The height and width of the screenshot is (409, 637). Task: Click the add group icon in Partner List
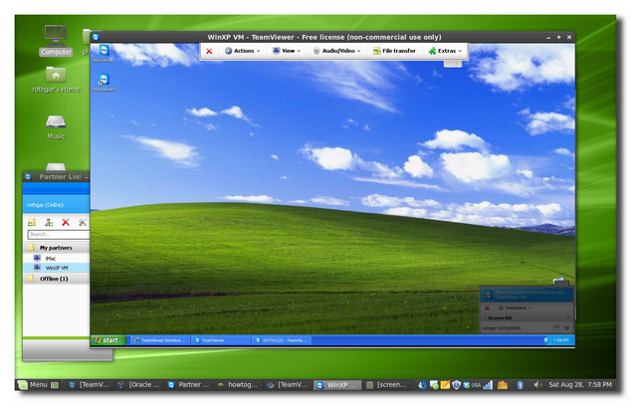coord(32,222)
